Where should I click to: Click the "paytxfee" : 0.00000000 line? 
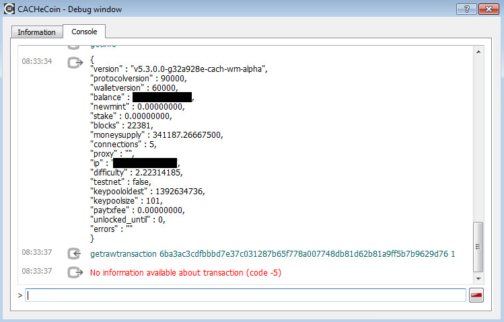(137, 210)
